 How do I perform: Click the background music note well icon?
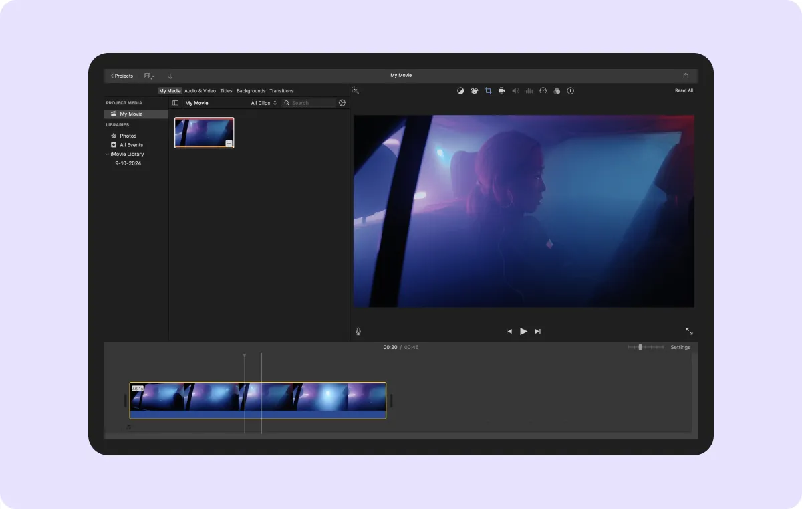click(128, 427)
